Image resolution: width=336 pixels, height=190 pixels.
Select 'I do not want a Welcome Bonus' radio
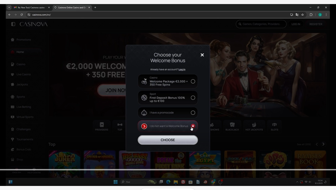point(193,126)
